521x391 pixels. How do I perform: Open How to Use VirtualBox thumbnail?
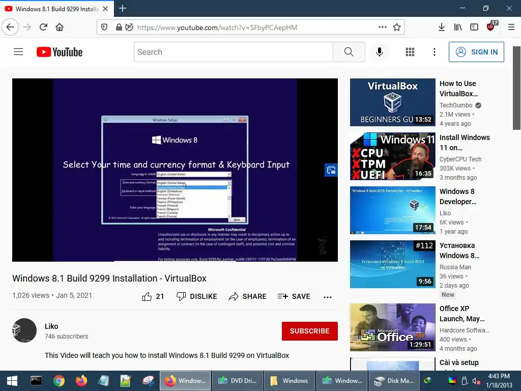coord(392,102)
